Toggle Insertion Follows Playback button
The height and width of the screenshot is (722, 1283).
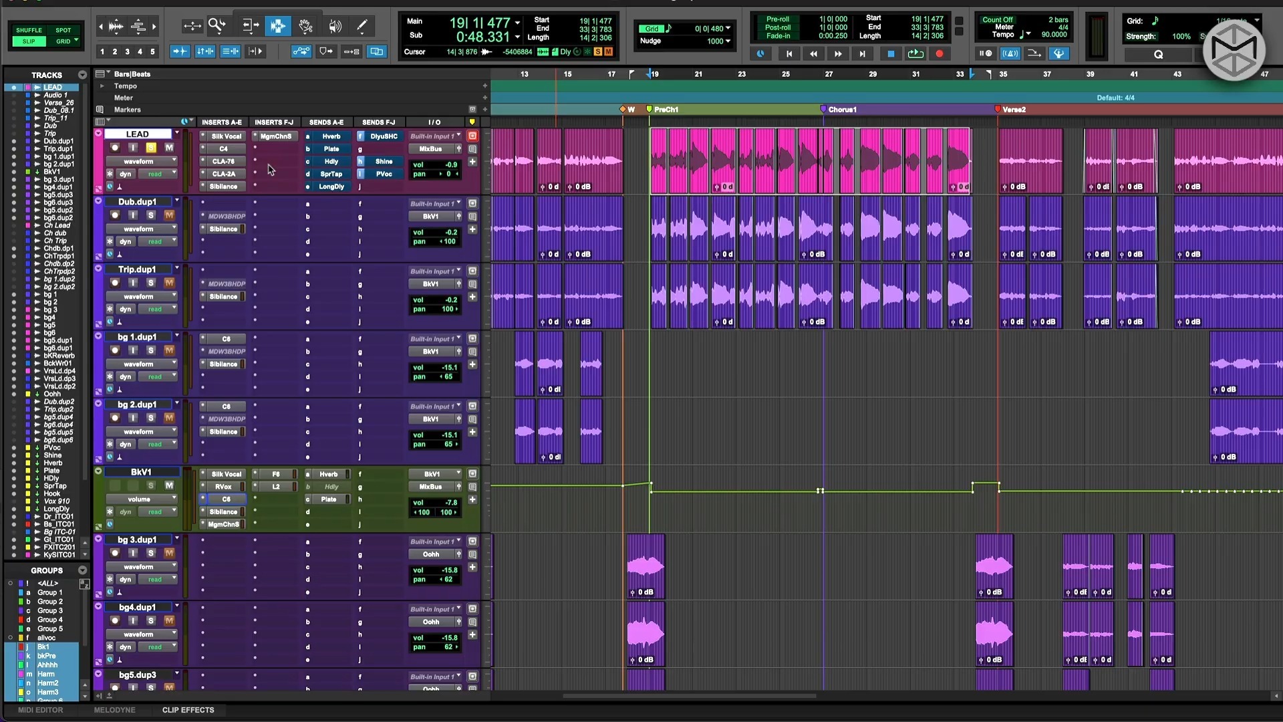click(256, 51)
